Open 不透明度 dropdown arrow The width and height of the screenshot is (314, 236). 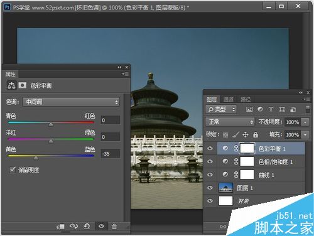(x=305, y=122)
